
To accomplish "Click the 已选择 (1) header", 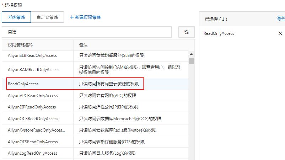I will 216,19.
